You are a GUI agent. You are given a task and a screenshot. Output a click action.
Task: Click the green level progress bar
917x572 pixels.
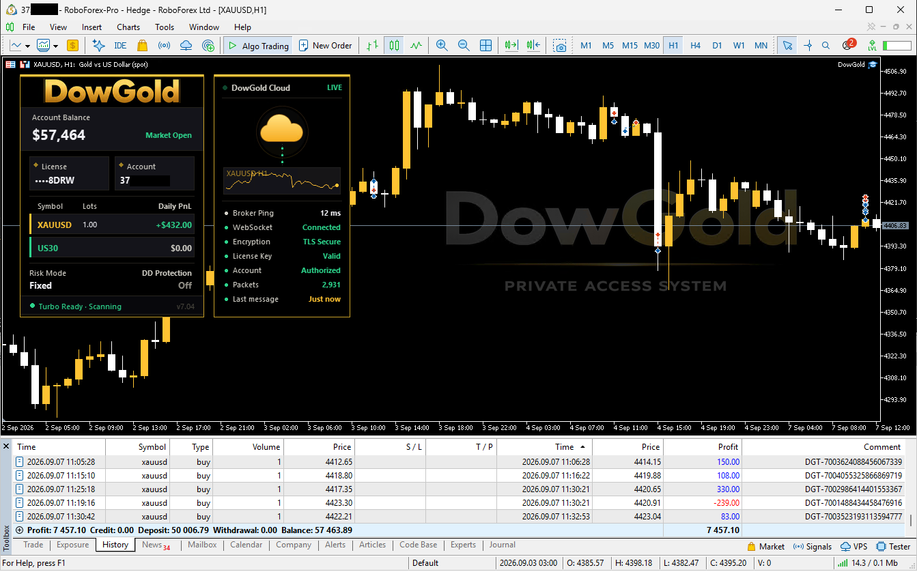click(897, 46)
